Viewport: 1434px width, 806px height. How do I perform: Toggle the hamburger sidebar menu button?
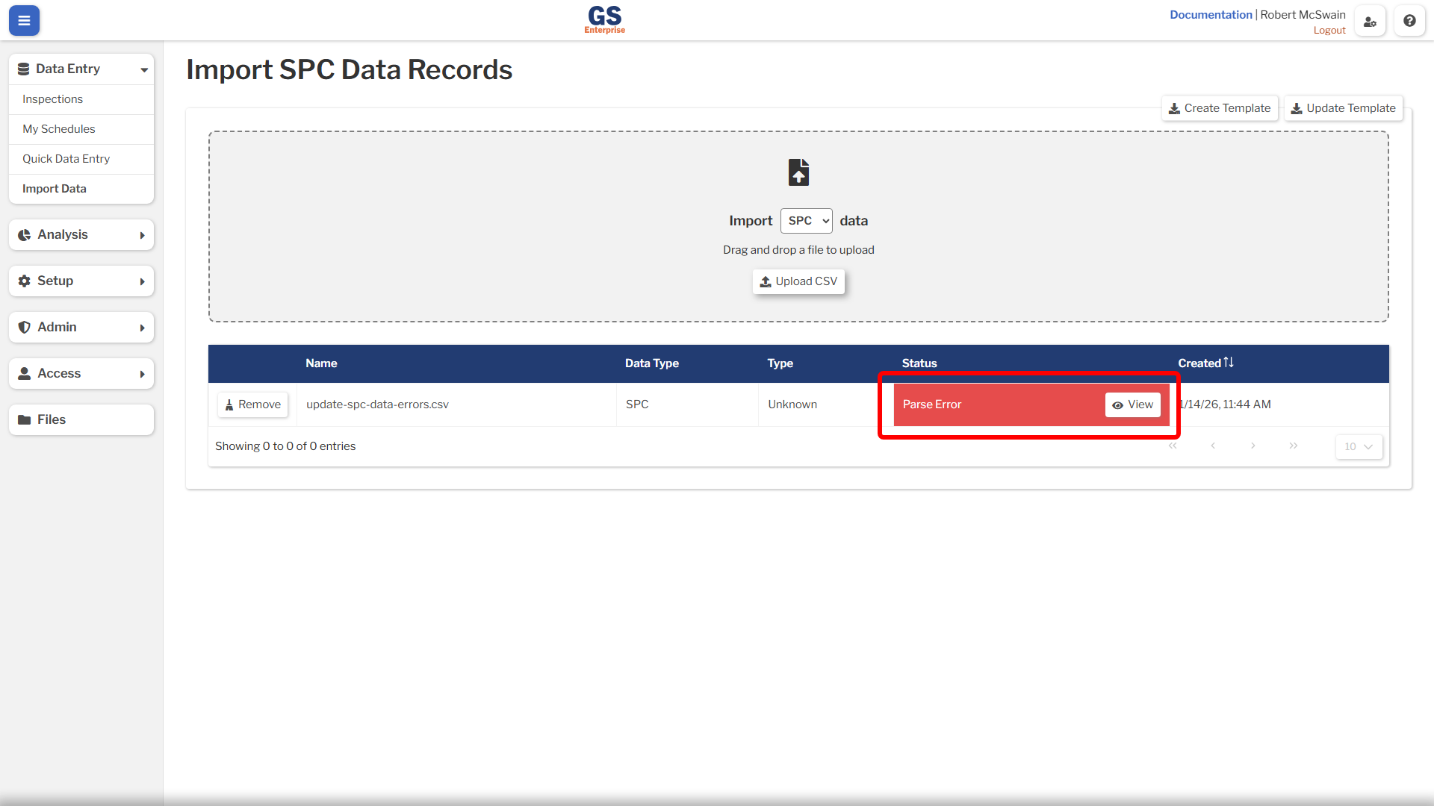coord(24,21)
